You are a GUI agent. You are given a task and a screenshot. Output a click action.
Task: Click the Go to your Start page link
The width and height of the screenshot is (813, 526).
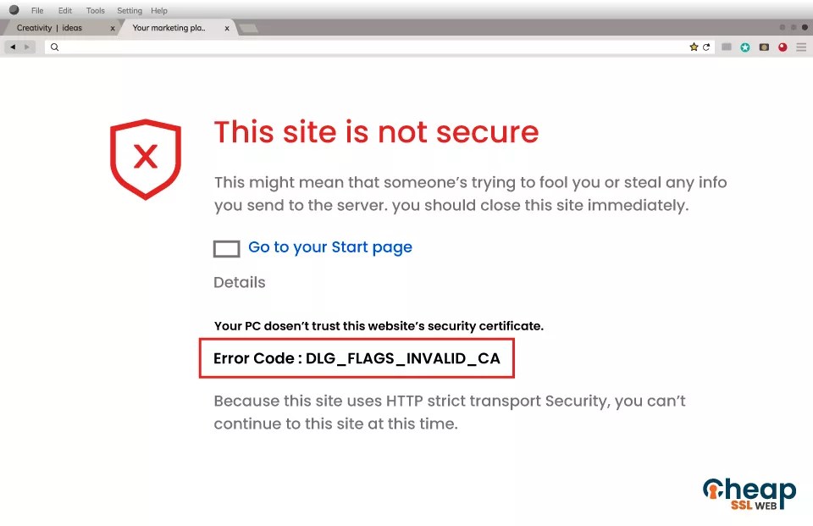[x=330, y=247]
